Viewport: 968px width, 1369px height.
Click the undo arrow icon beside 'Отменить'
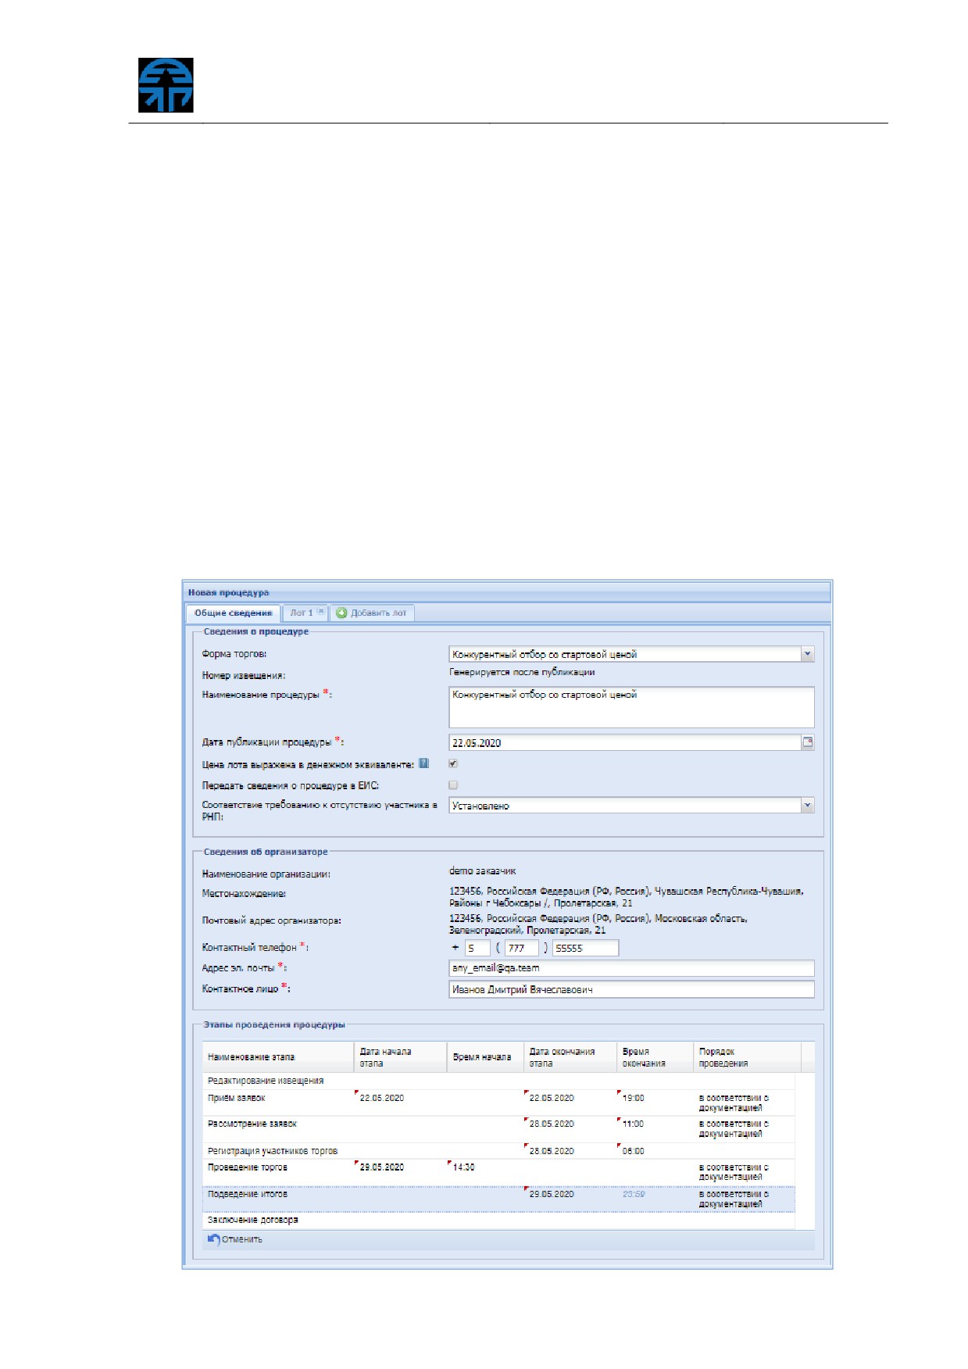(x=213, y=1239)
